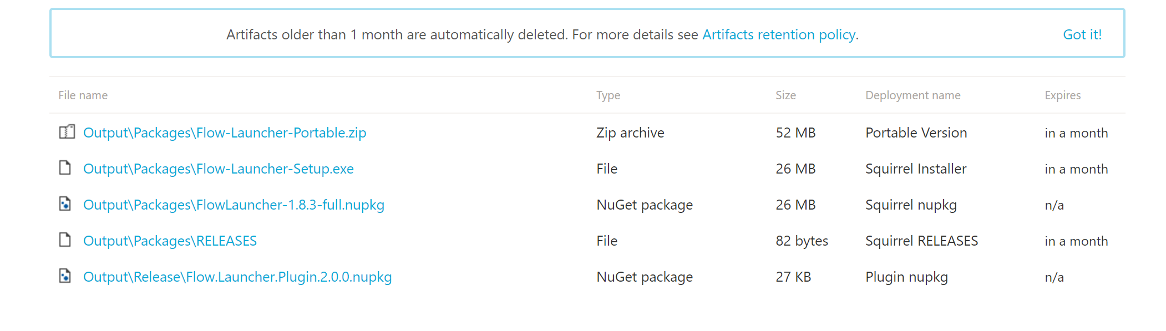
Task: Click the File name column header
Action: (x=83, y=95)
